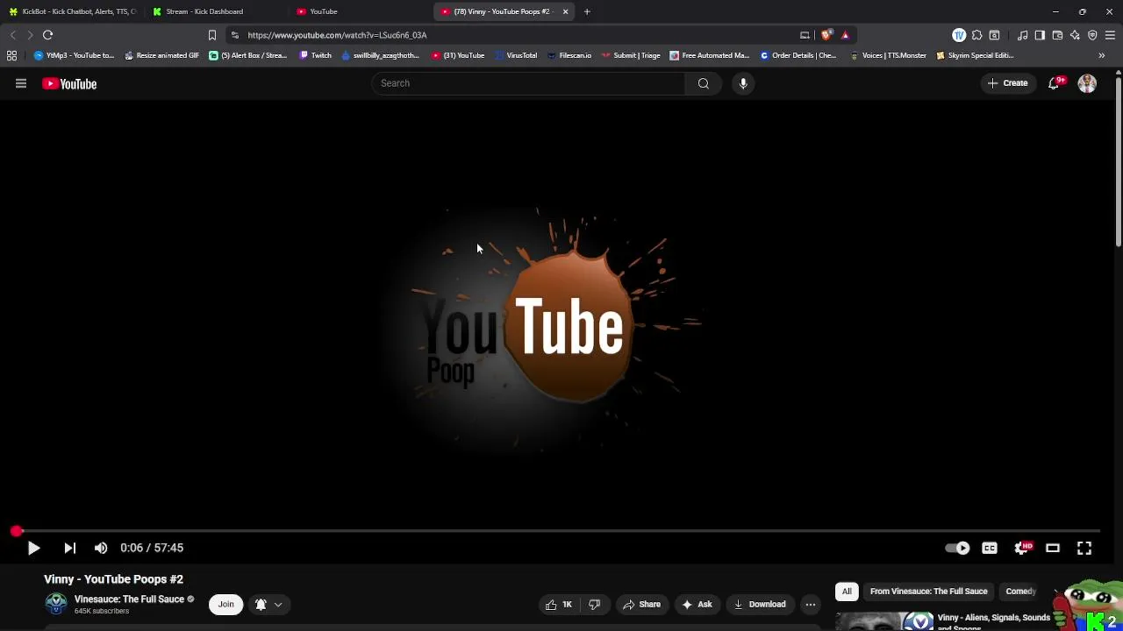Open the YouTube hamburger guide menu
Viewport: 1123px width, 631px height.
21,83
